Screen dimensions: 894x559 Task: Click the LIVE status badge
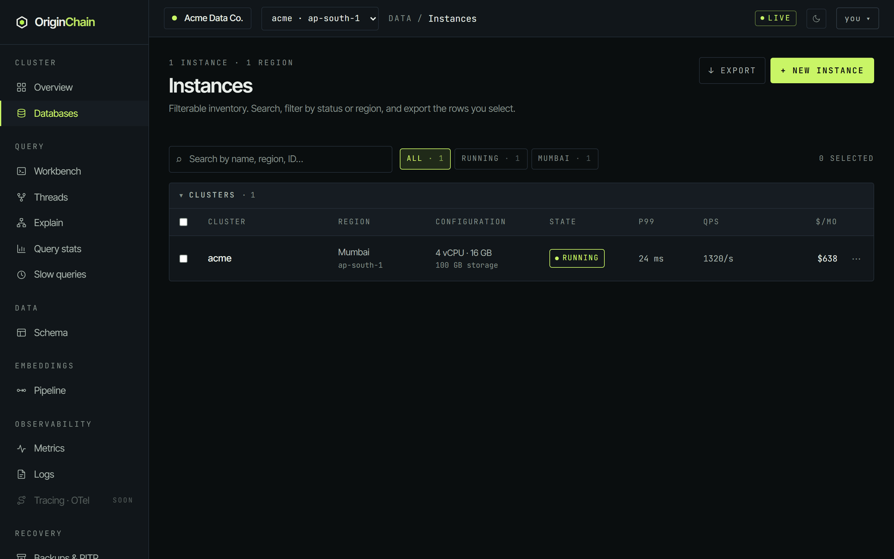tap(775, 18)
